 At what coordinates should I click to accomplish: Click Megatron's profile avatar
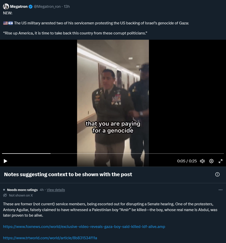coord(6,7)
